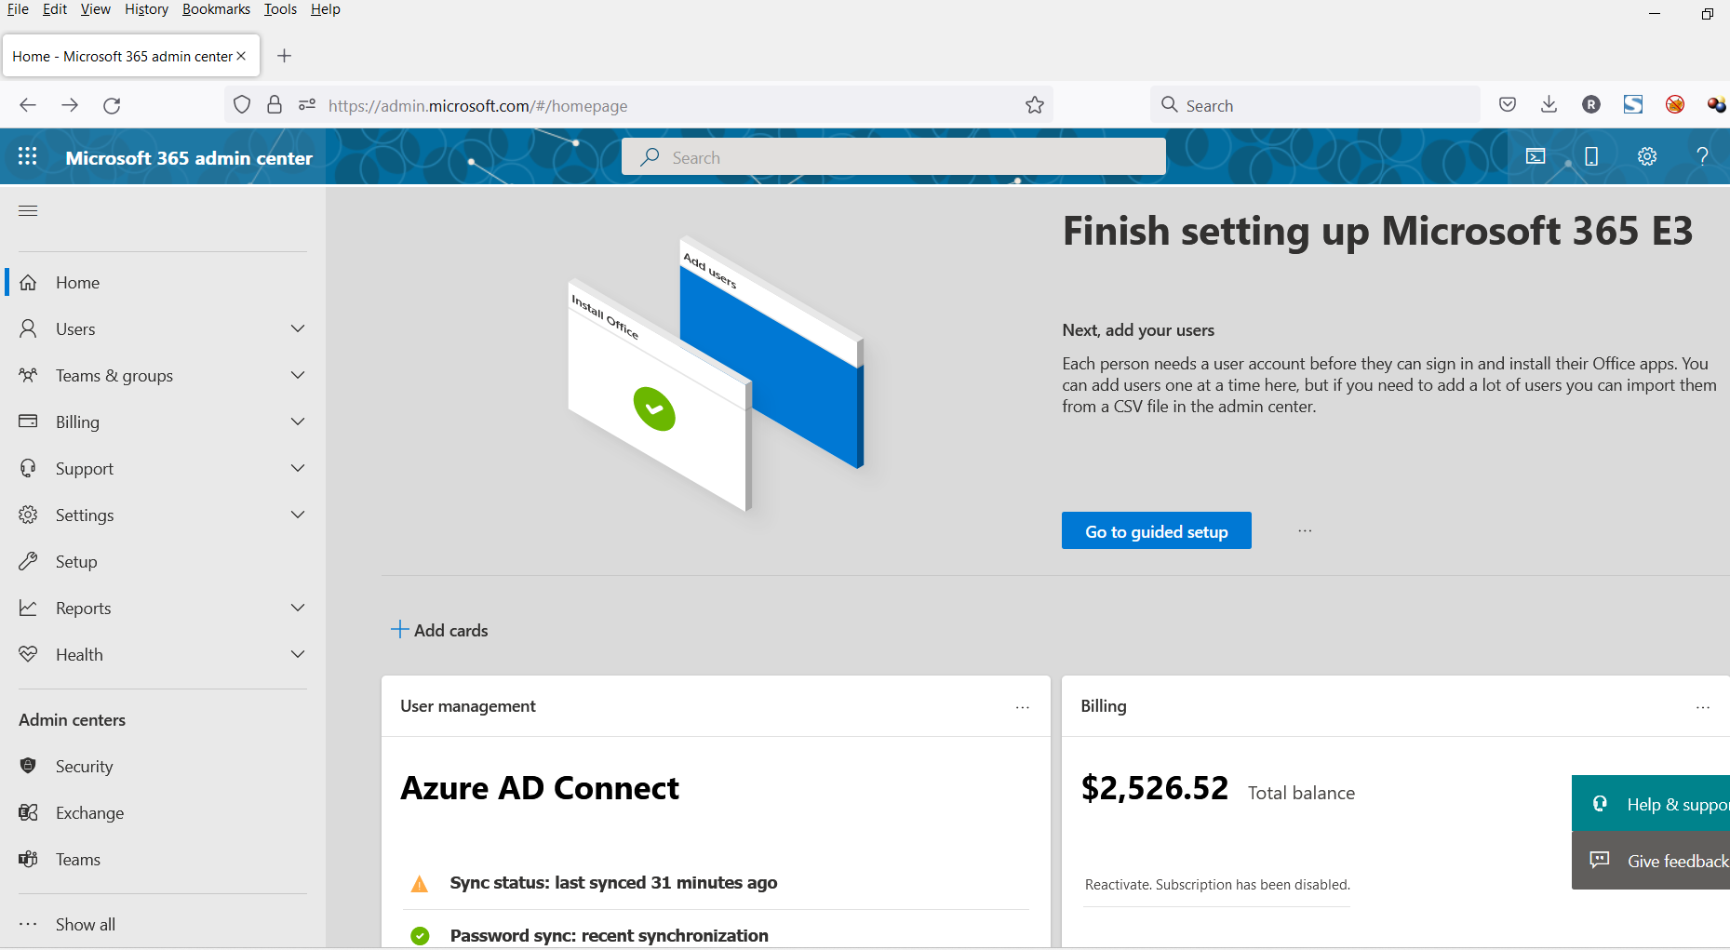Click the Home house icon in sidebar
The width and height of the screenshot is (1730, 950).
[28, 282]
